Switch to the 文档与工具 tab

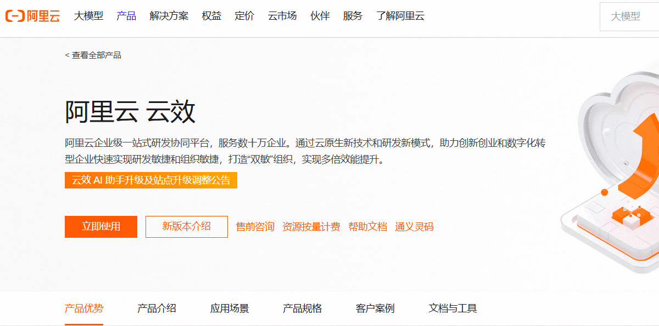[453, 308]
